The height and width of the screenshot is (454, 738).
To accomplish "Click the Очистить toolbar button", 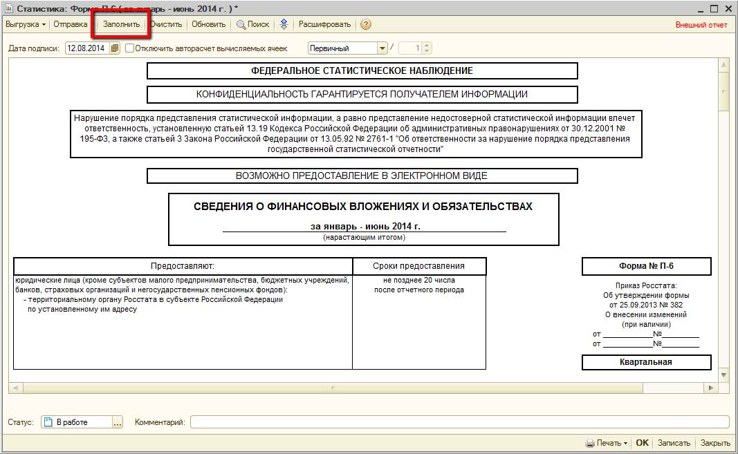I will point(166,24).
